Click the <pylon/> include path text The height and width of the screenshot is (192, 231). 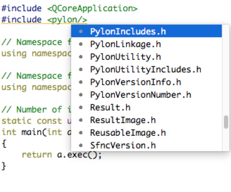(67, 20)
